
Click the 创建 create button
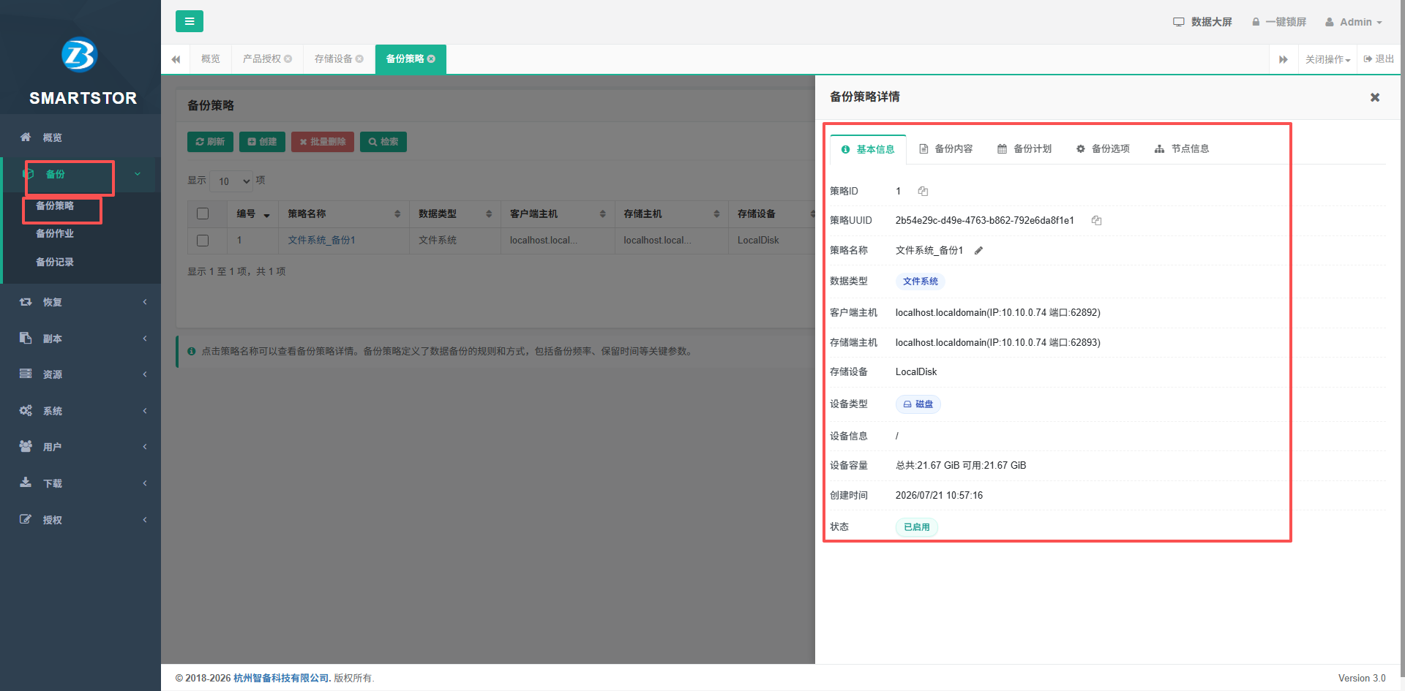tap(262, 142)
